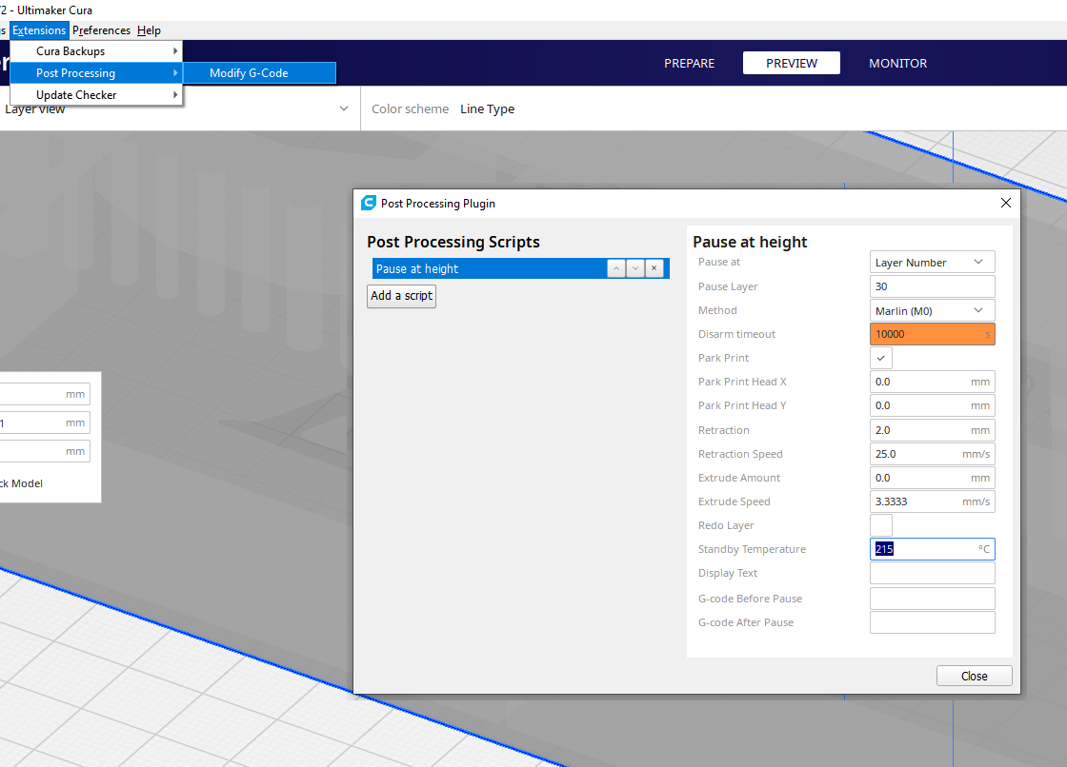
Task: Click the Close button in dialog
Action: [x=974, y=676]
